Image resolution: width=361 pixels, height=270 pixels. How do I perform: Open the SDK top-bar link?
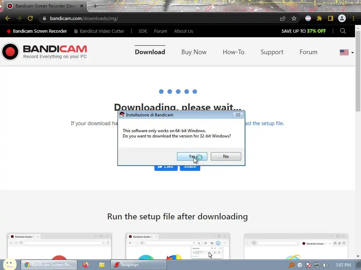(143, 31)
